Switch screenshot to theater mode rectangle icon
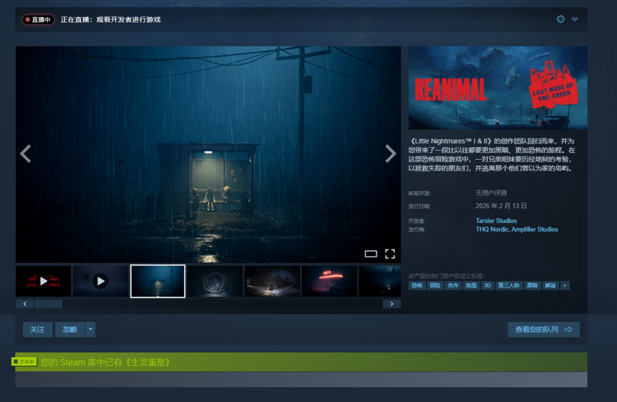The image size is (617, 402). pos(371,254)
